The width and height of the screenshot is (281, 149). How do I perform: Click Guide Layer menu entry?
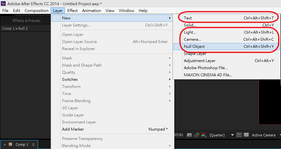click(x=112, y=115)
